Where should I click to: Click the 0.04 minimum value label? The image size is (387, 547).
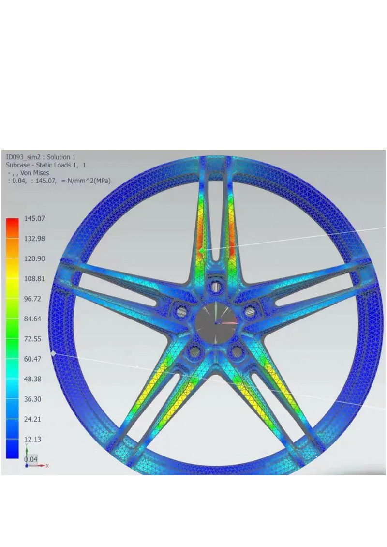click(x=30, y=458)
